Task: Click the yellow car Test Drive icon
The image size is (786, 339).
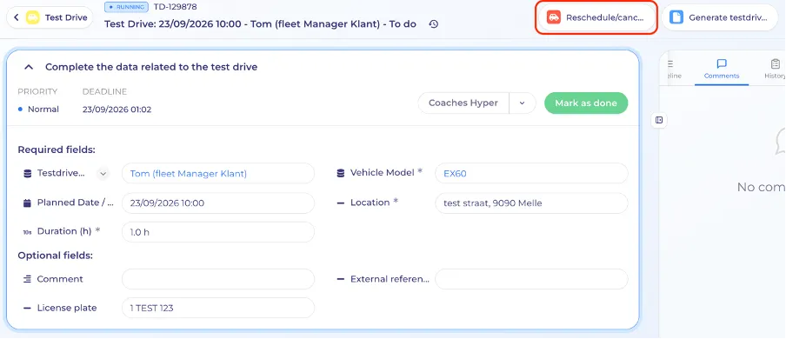Action: pyautogui.click(x=33, y=17)
